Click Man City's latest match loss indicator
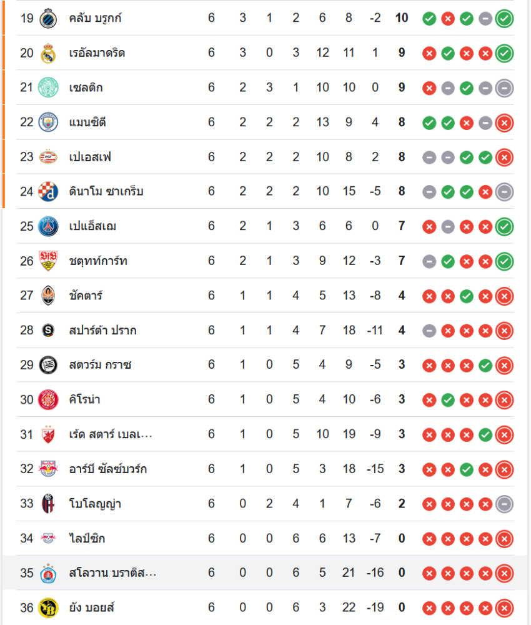The width and height of the screenshot is (531, 625). [504, 123]
